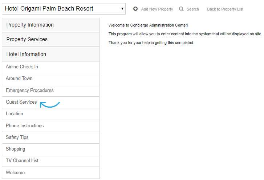Go Back to Property List
264x180 pixels.
(225, 9)
